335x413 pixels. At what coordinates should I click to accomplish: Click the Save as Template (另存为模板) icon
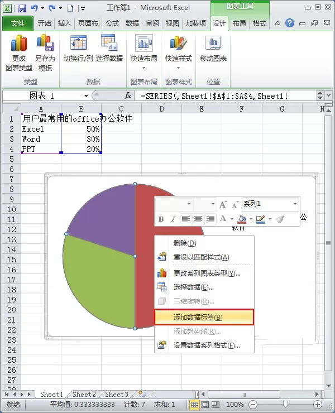click(x=45, y=53)
